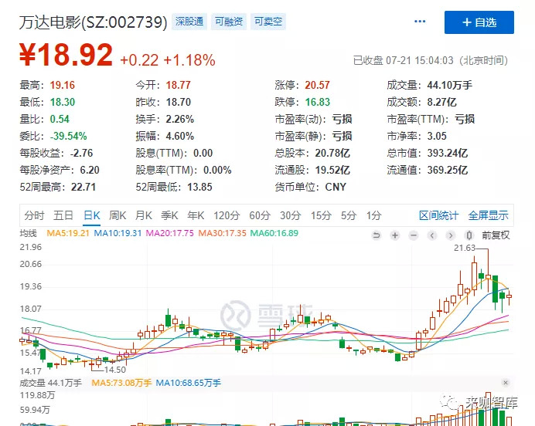Image resolution: width=535 pixels, height=426 pixels.
Task: Switch to the 30分 chart tab
Action: pyautogui.click(x=291, y=215)
